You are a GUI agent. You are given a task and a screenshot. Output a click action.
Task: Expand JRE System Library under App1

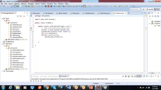(5, 39)
